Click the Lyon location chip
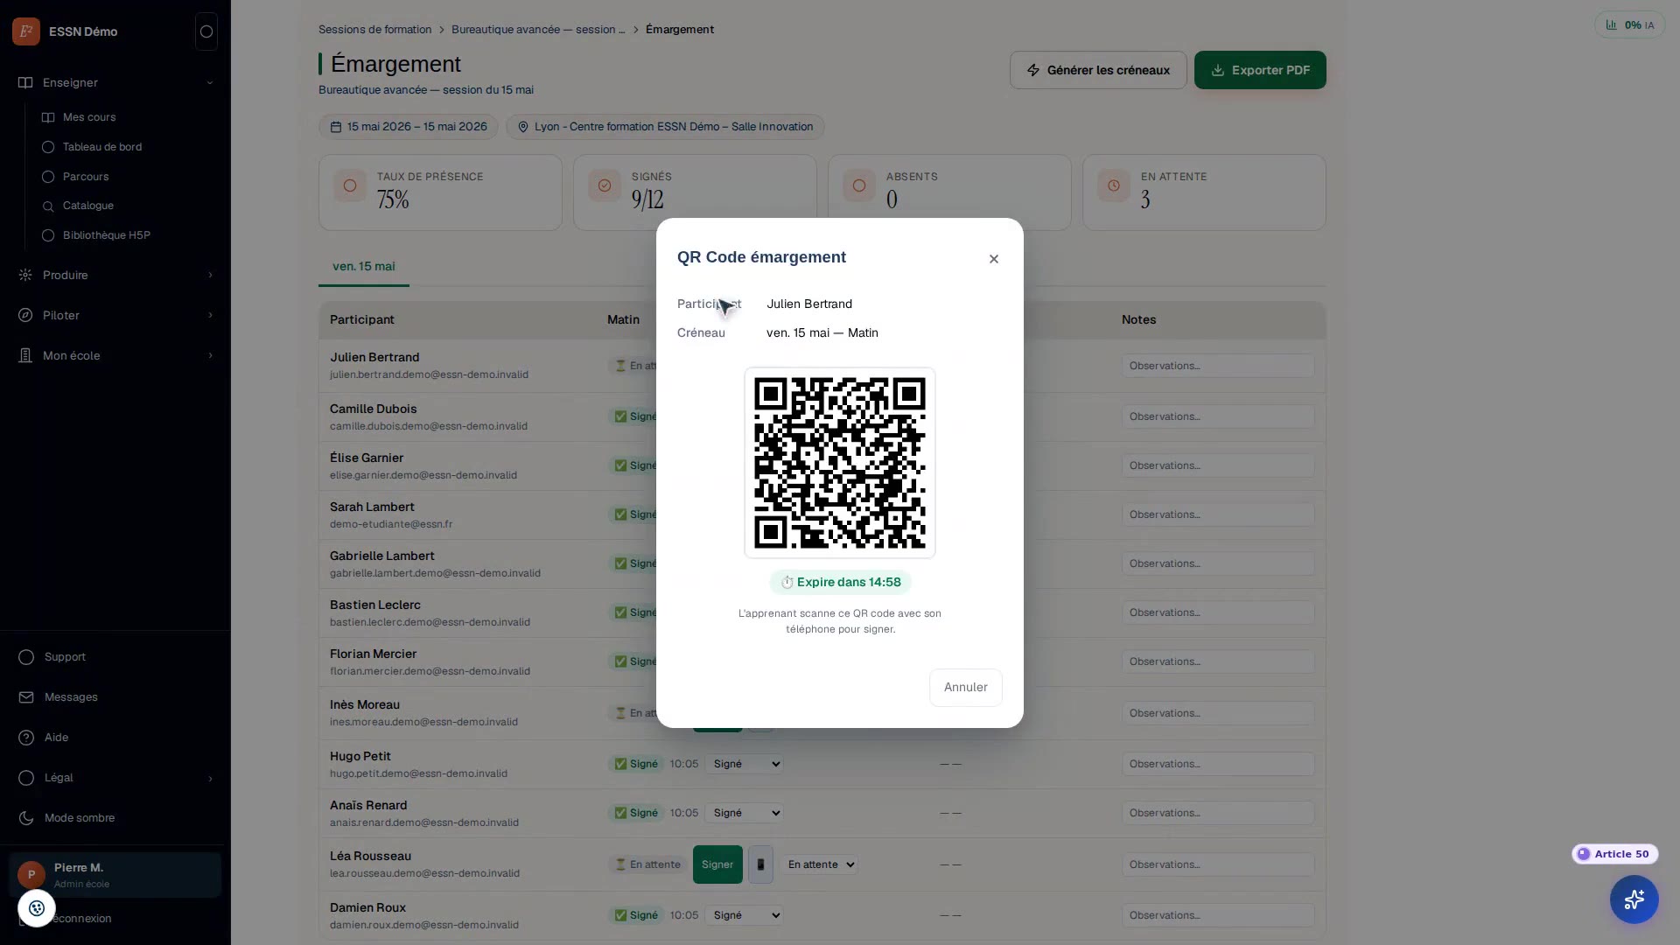Viewport: 1680px width, 945px height. click(665, 127)
